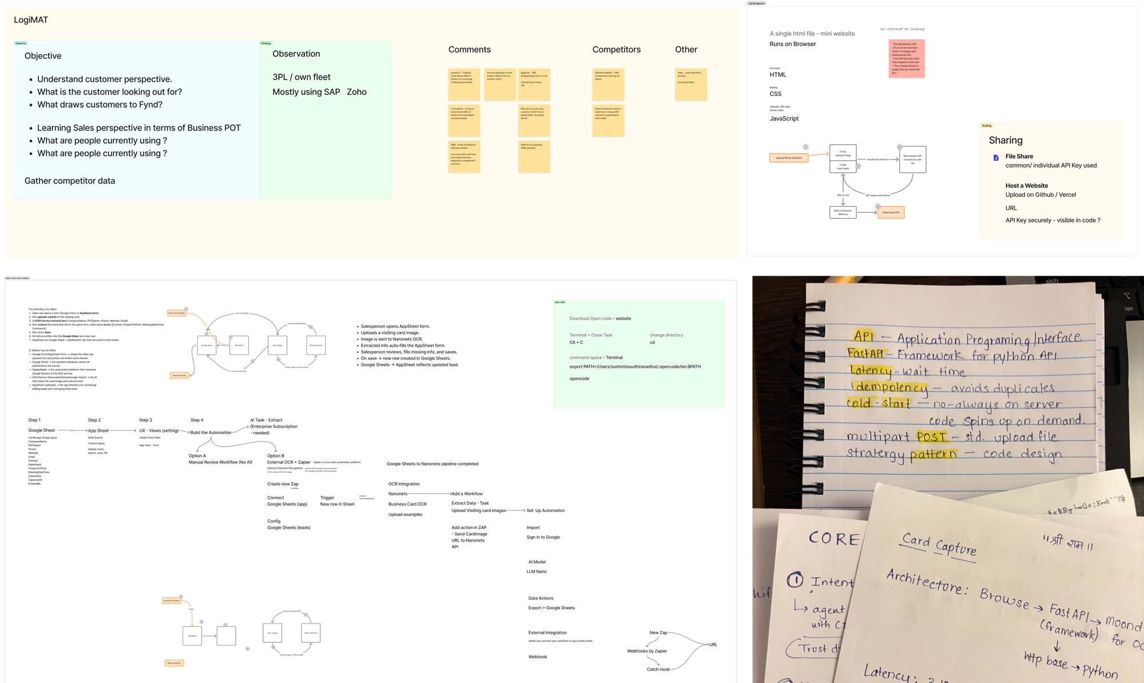Screen dimensions: 1144x683
Task: Select the Competitors heading
Action: 616,50
